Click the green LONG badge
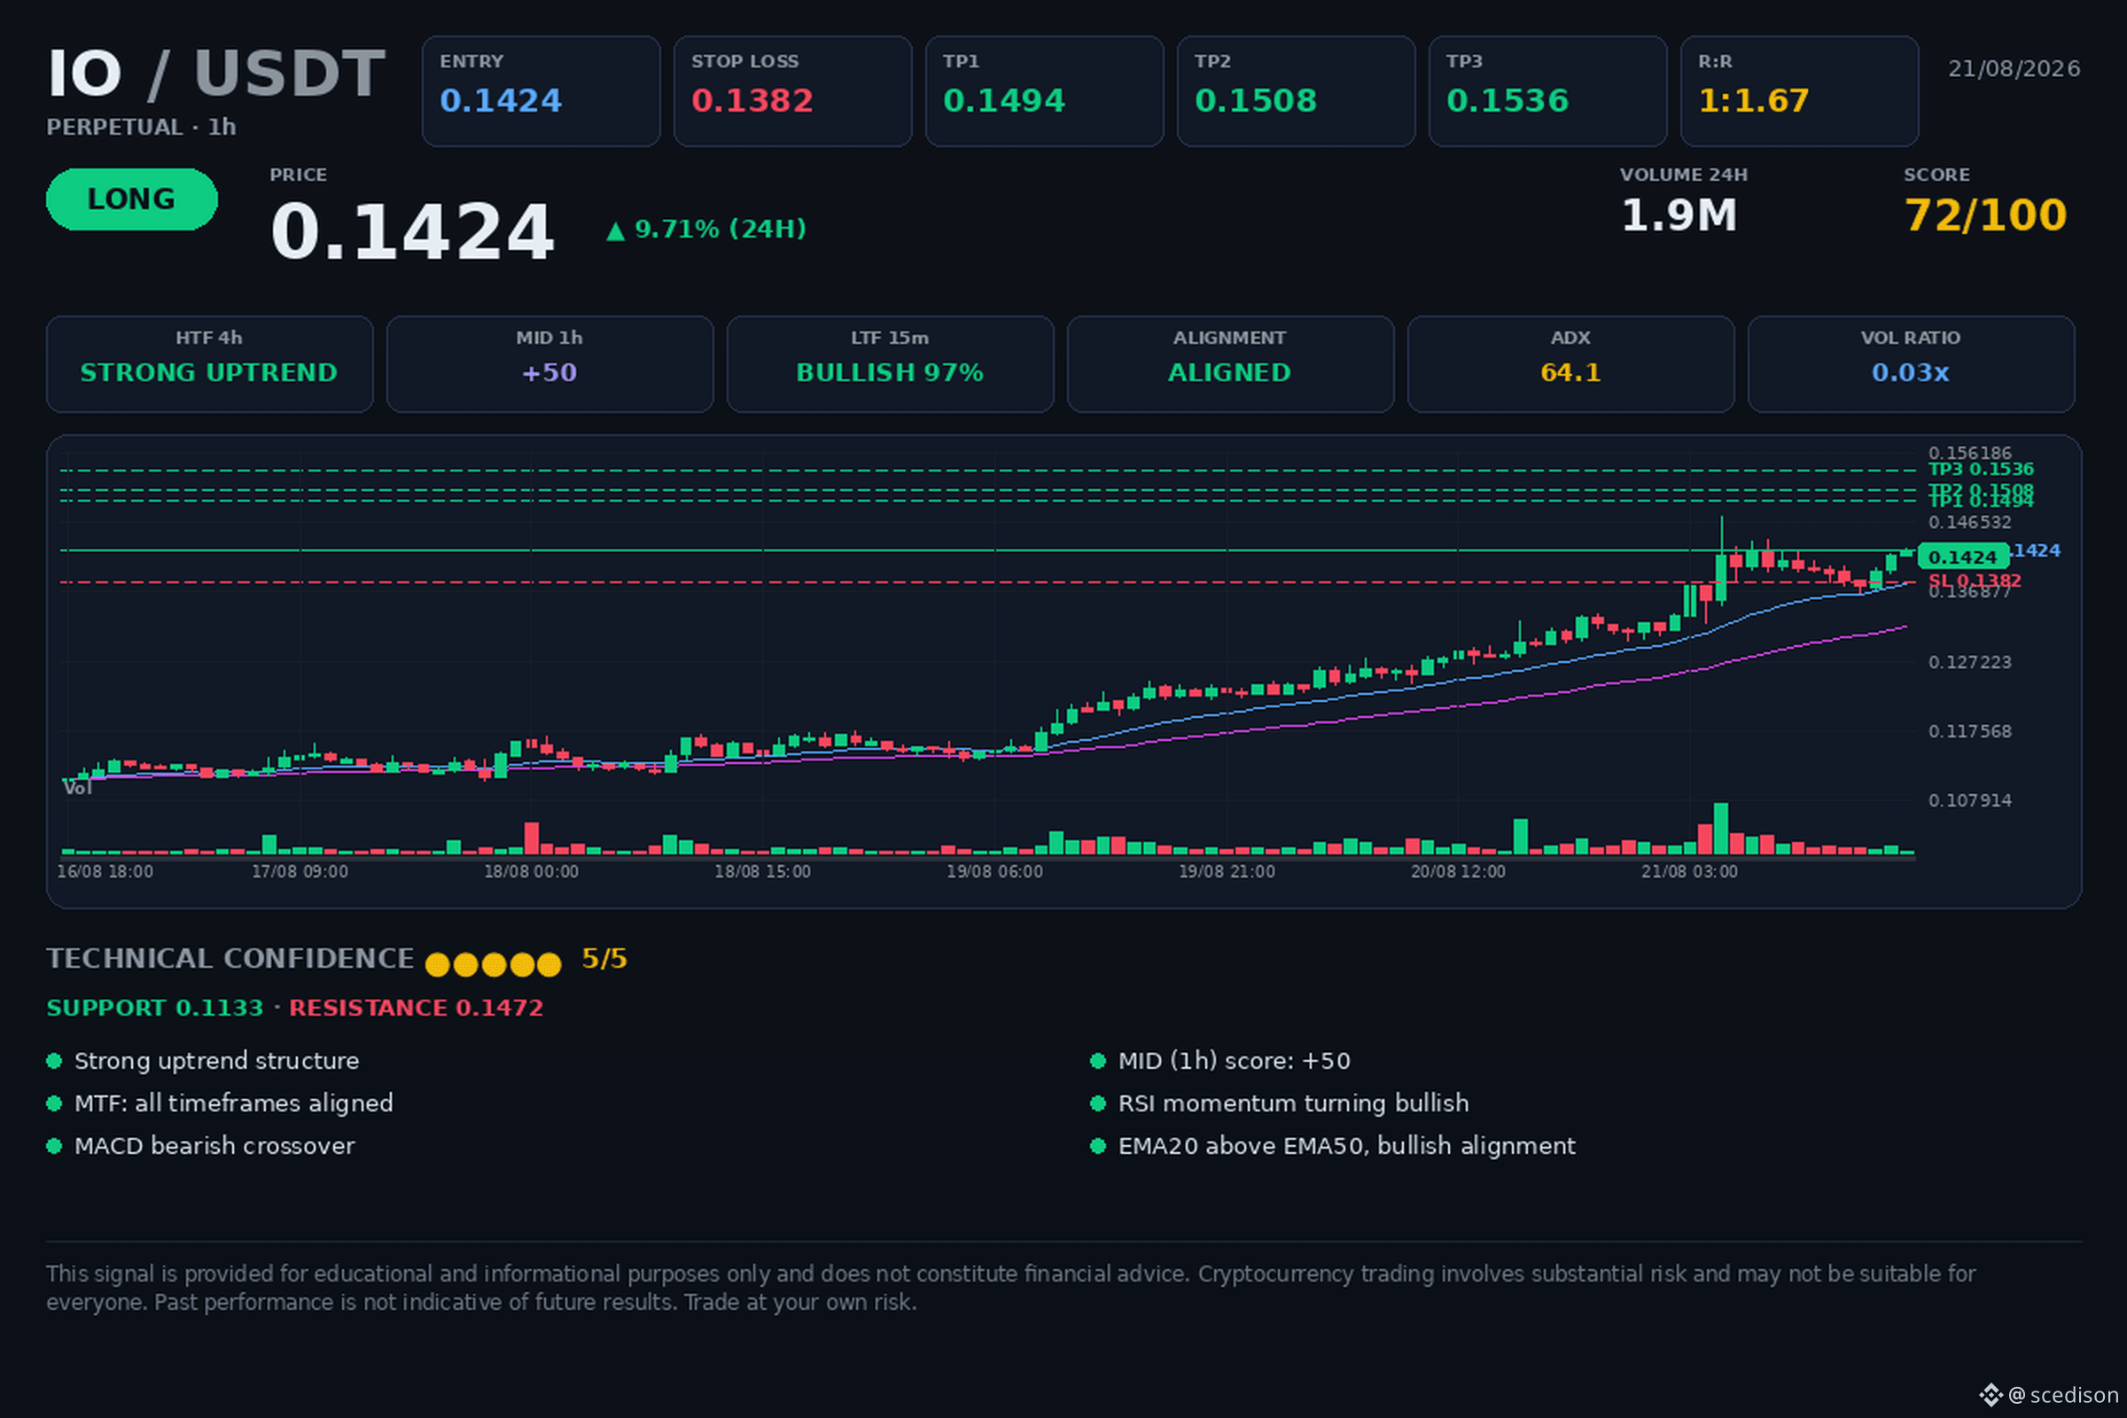This screenshot has width=2127, height=1418. tap(132, 199)
